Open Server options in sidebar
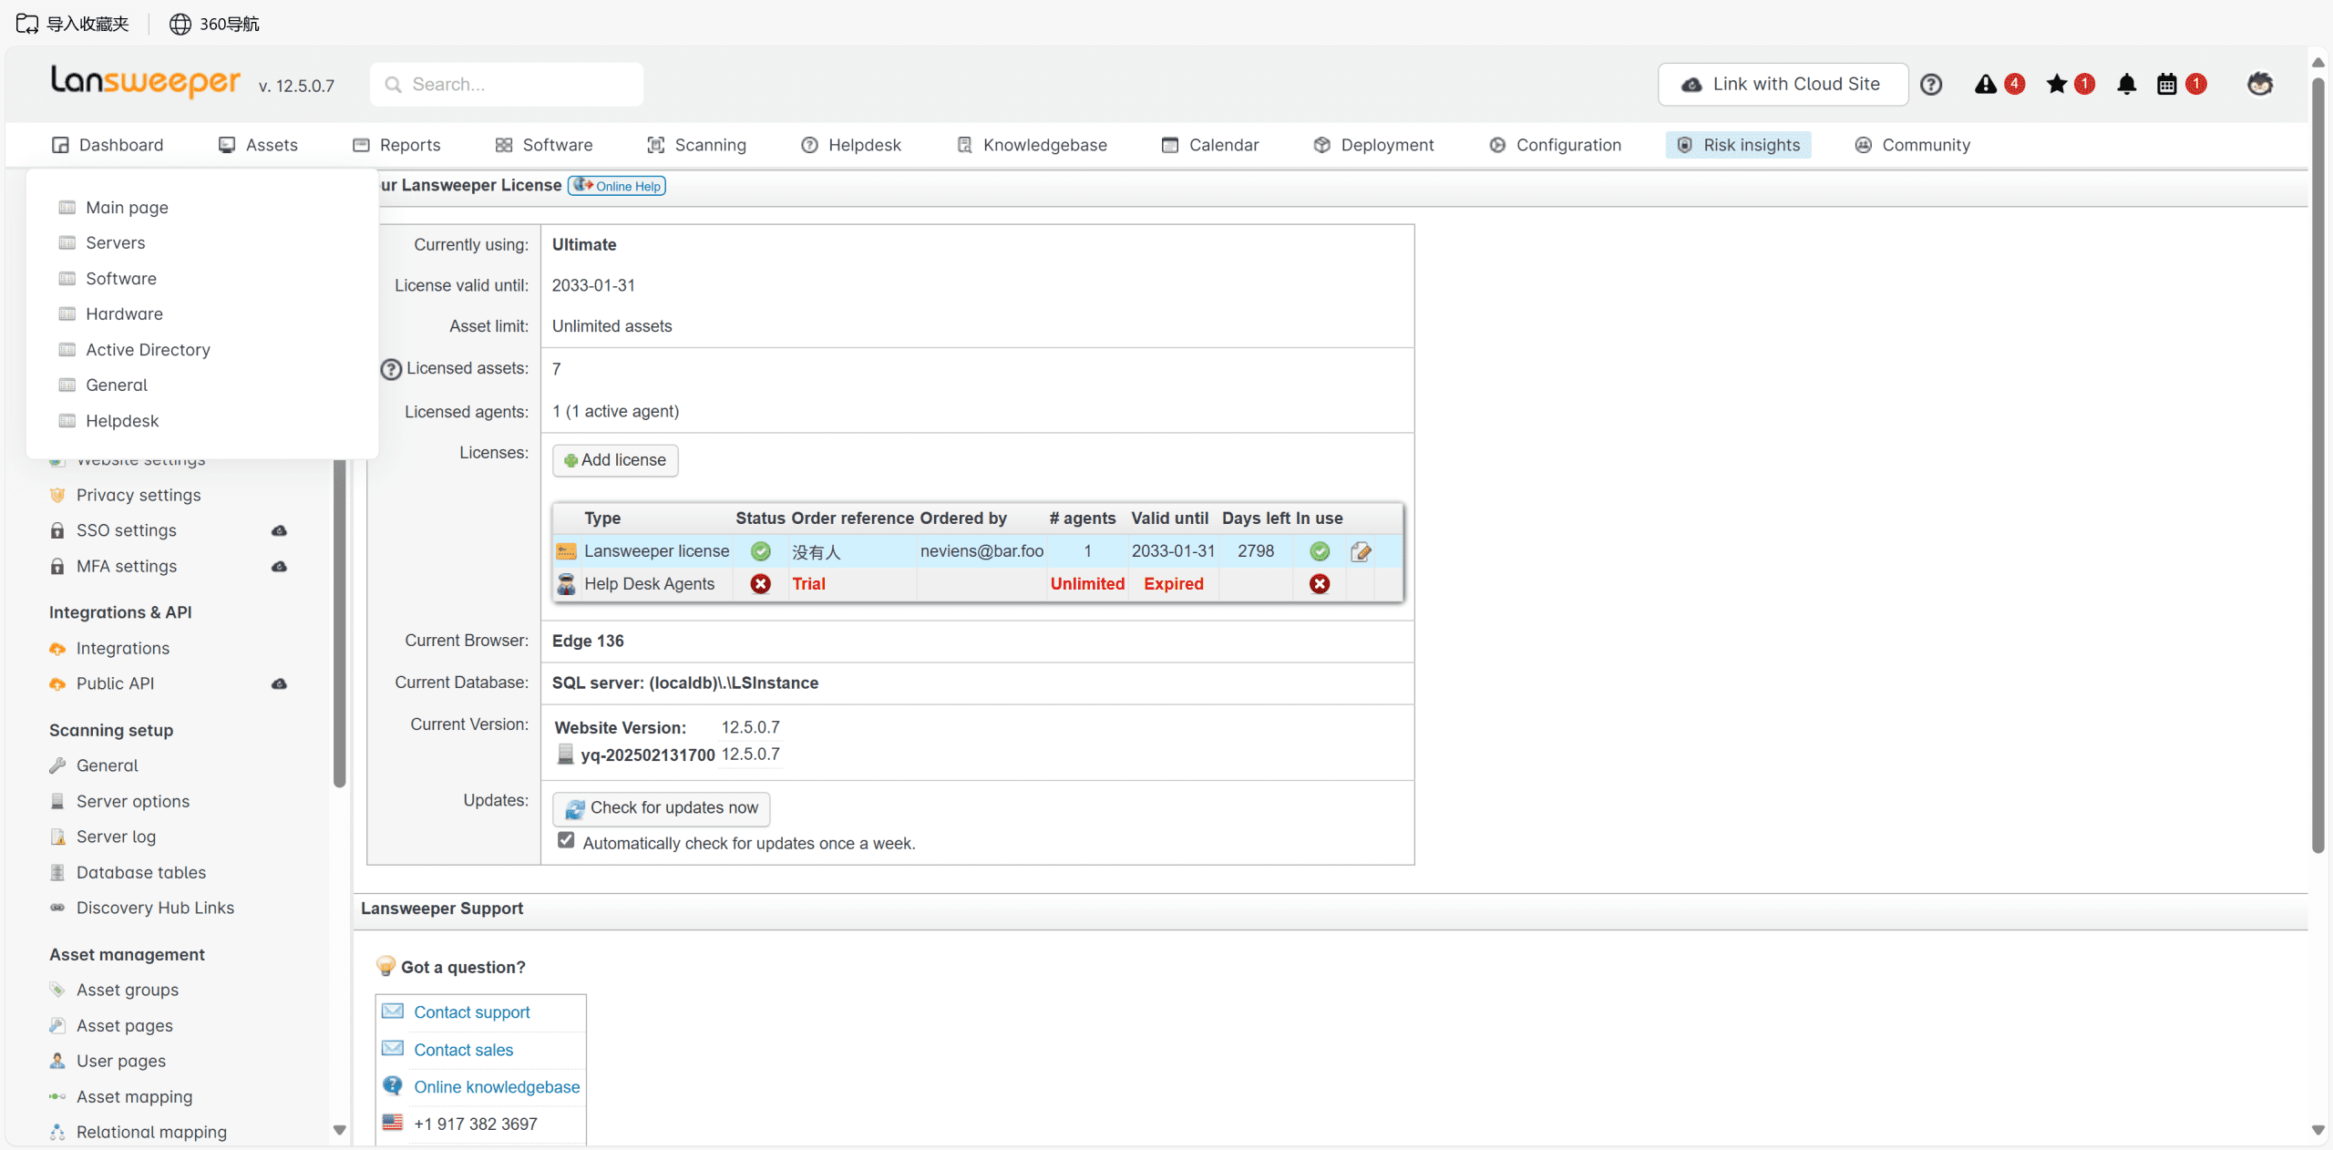The image size is (2333, 1150). (x=133, y=801)
